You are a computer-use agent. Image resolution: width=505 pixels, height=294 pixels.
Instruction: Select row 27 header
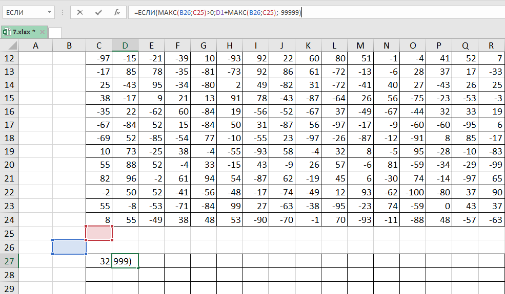tap(9, 261)
